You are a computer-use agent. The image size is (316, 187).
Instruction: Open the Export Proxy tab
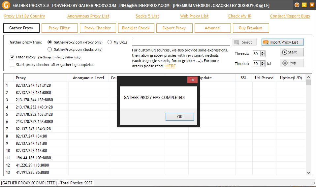point(174,28)
